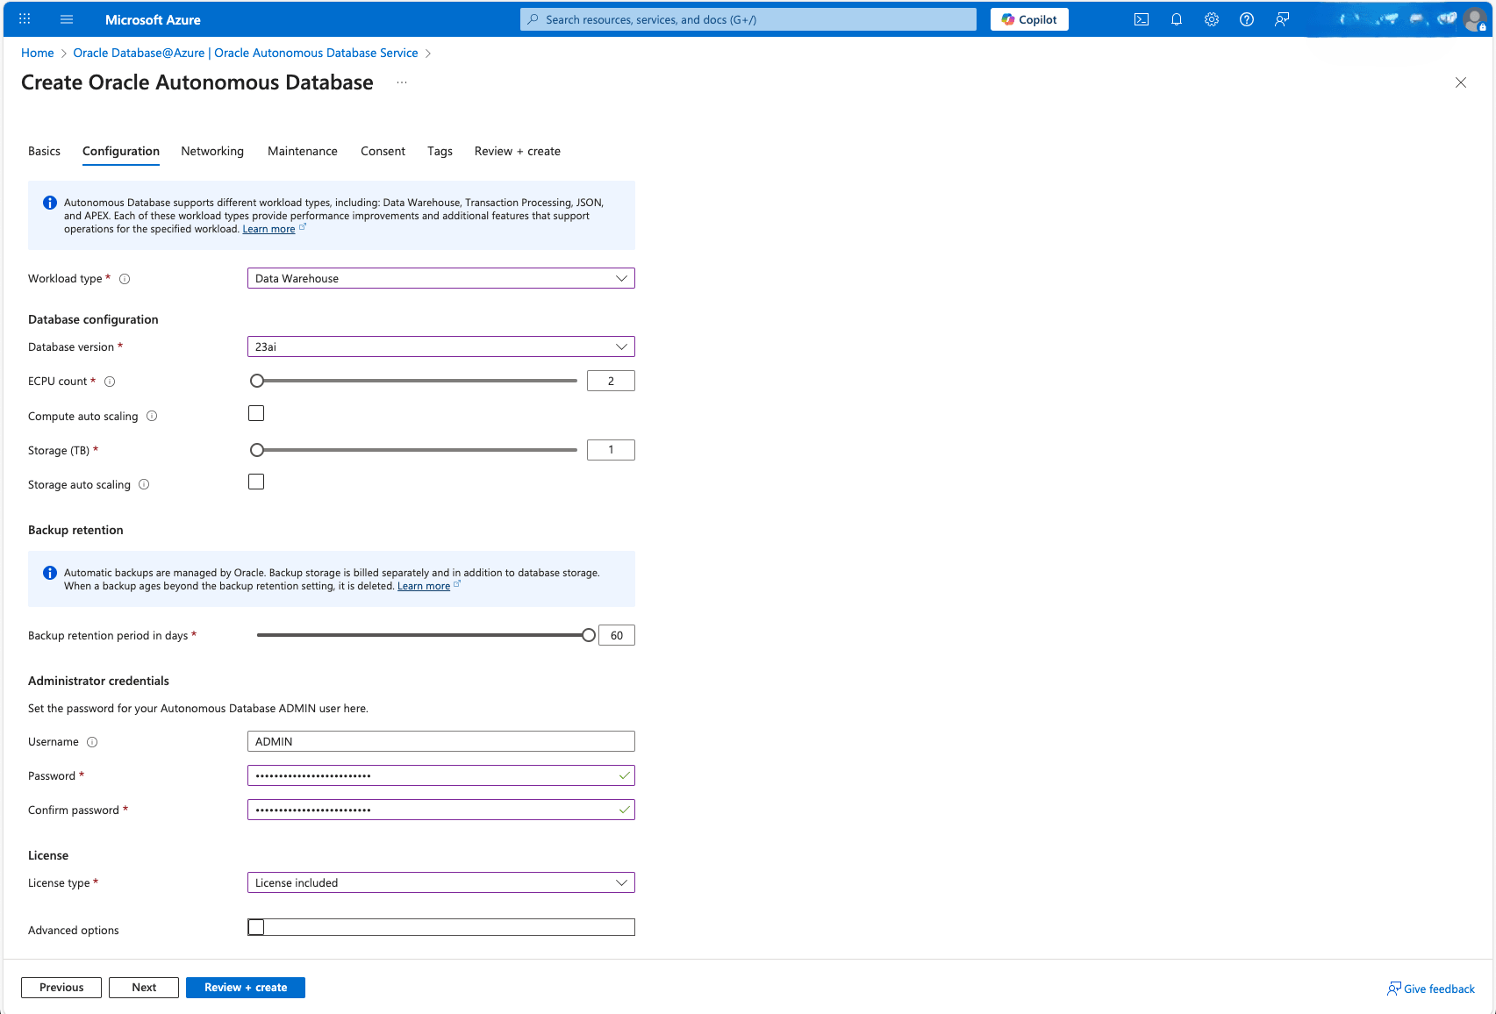Enable Compute auto scaling
This screenshot has width=1496, height=1014.
[x=255, y=412]
